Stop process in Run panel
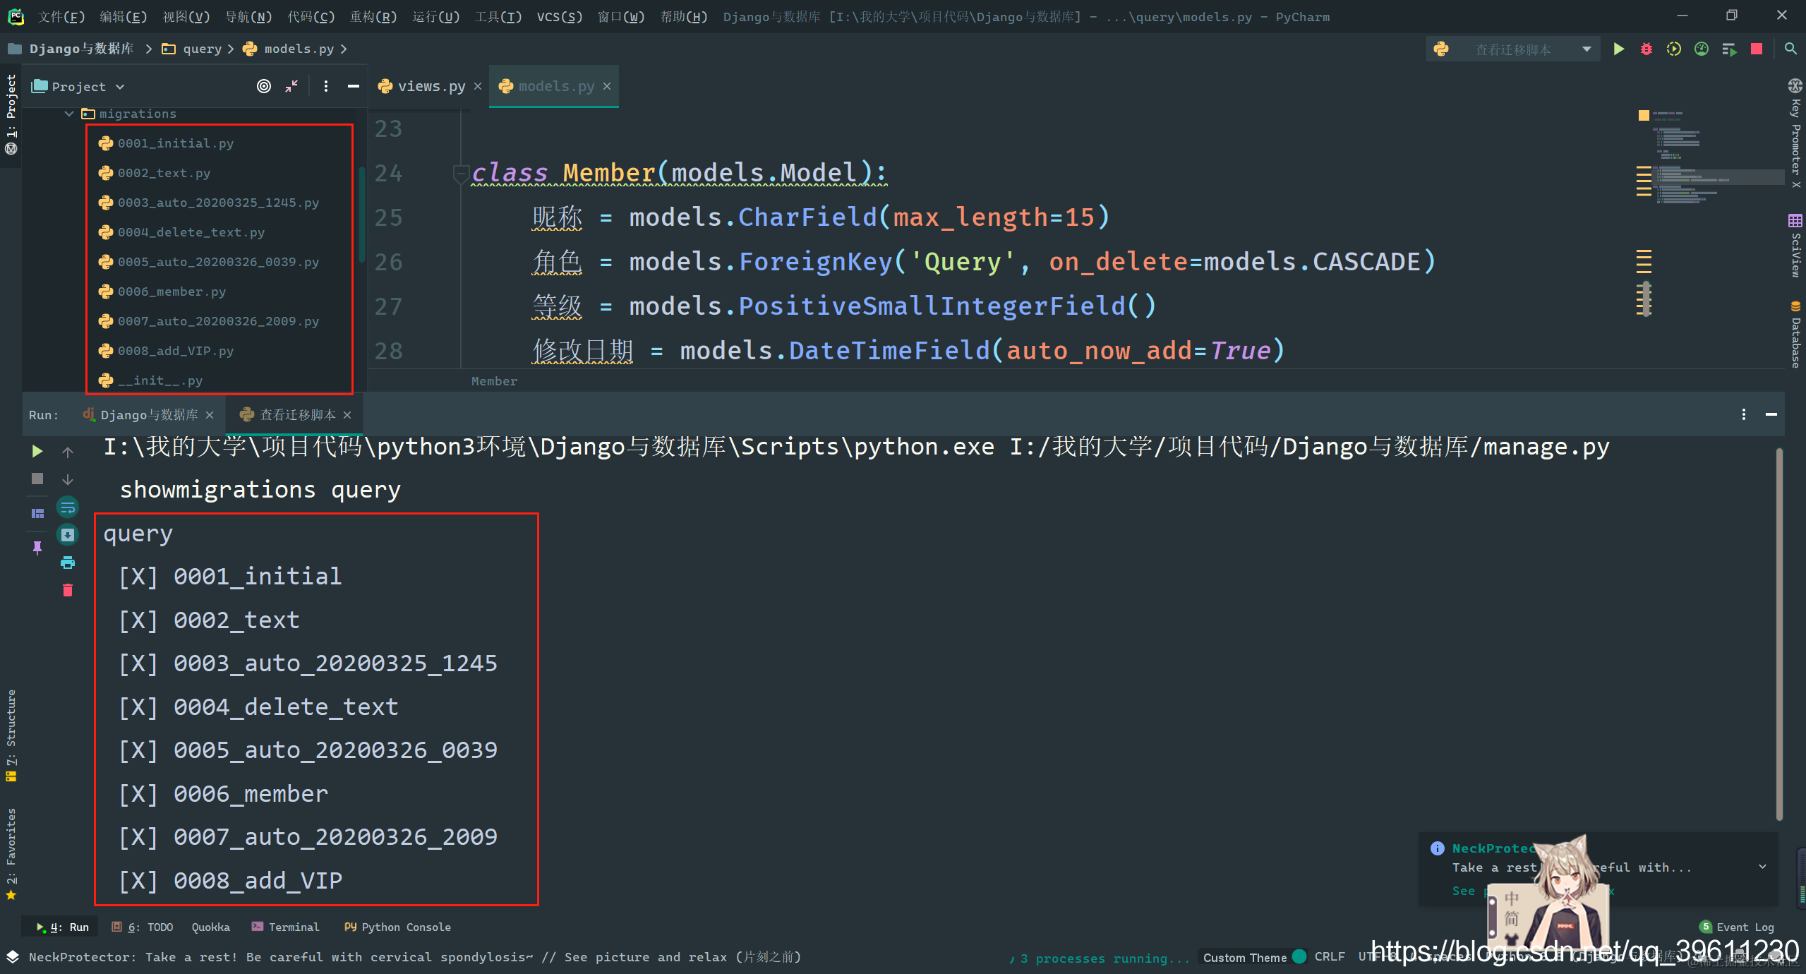The image size is (1806, 974). [x=37, y=479]
